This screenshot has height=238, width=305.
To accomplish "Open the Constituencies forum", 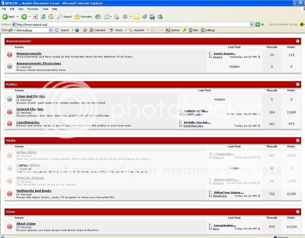I will coord(28,122).
